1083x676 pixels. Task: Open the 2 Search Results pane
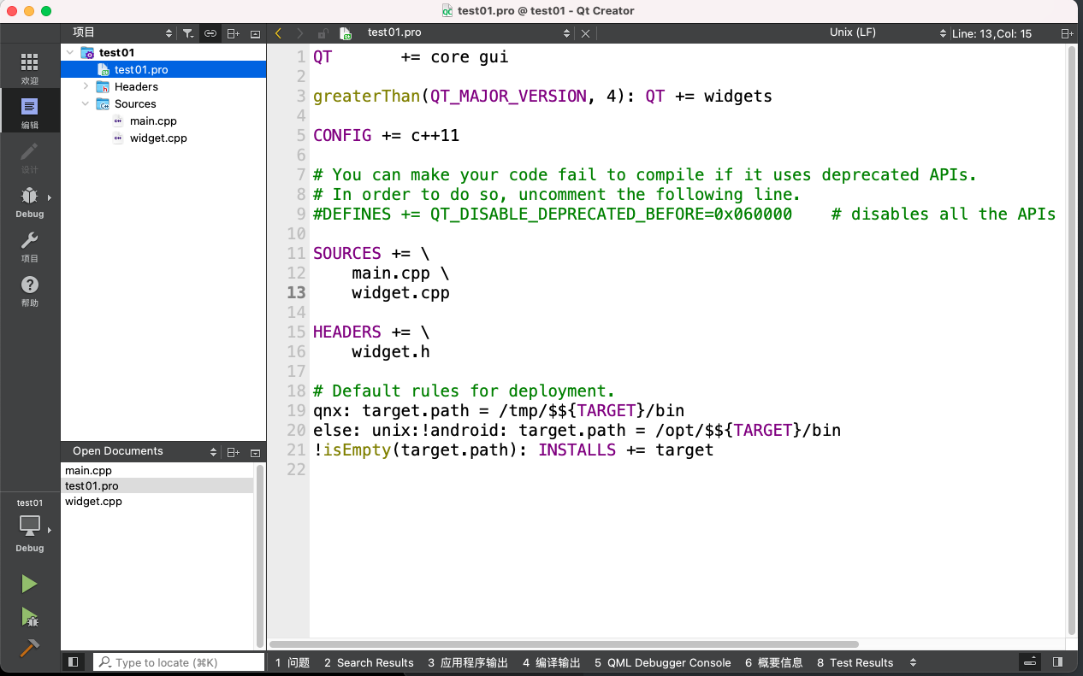coord(369,662)
